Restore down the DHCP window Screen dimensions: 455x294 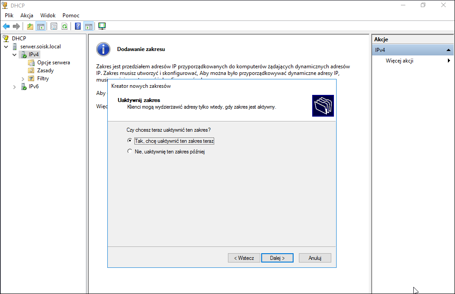[x=423, y=5]
